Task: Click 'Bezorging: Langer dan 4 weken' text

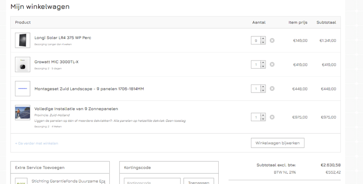Action: click(x=53, y=44)
